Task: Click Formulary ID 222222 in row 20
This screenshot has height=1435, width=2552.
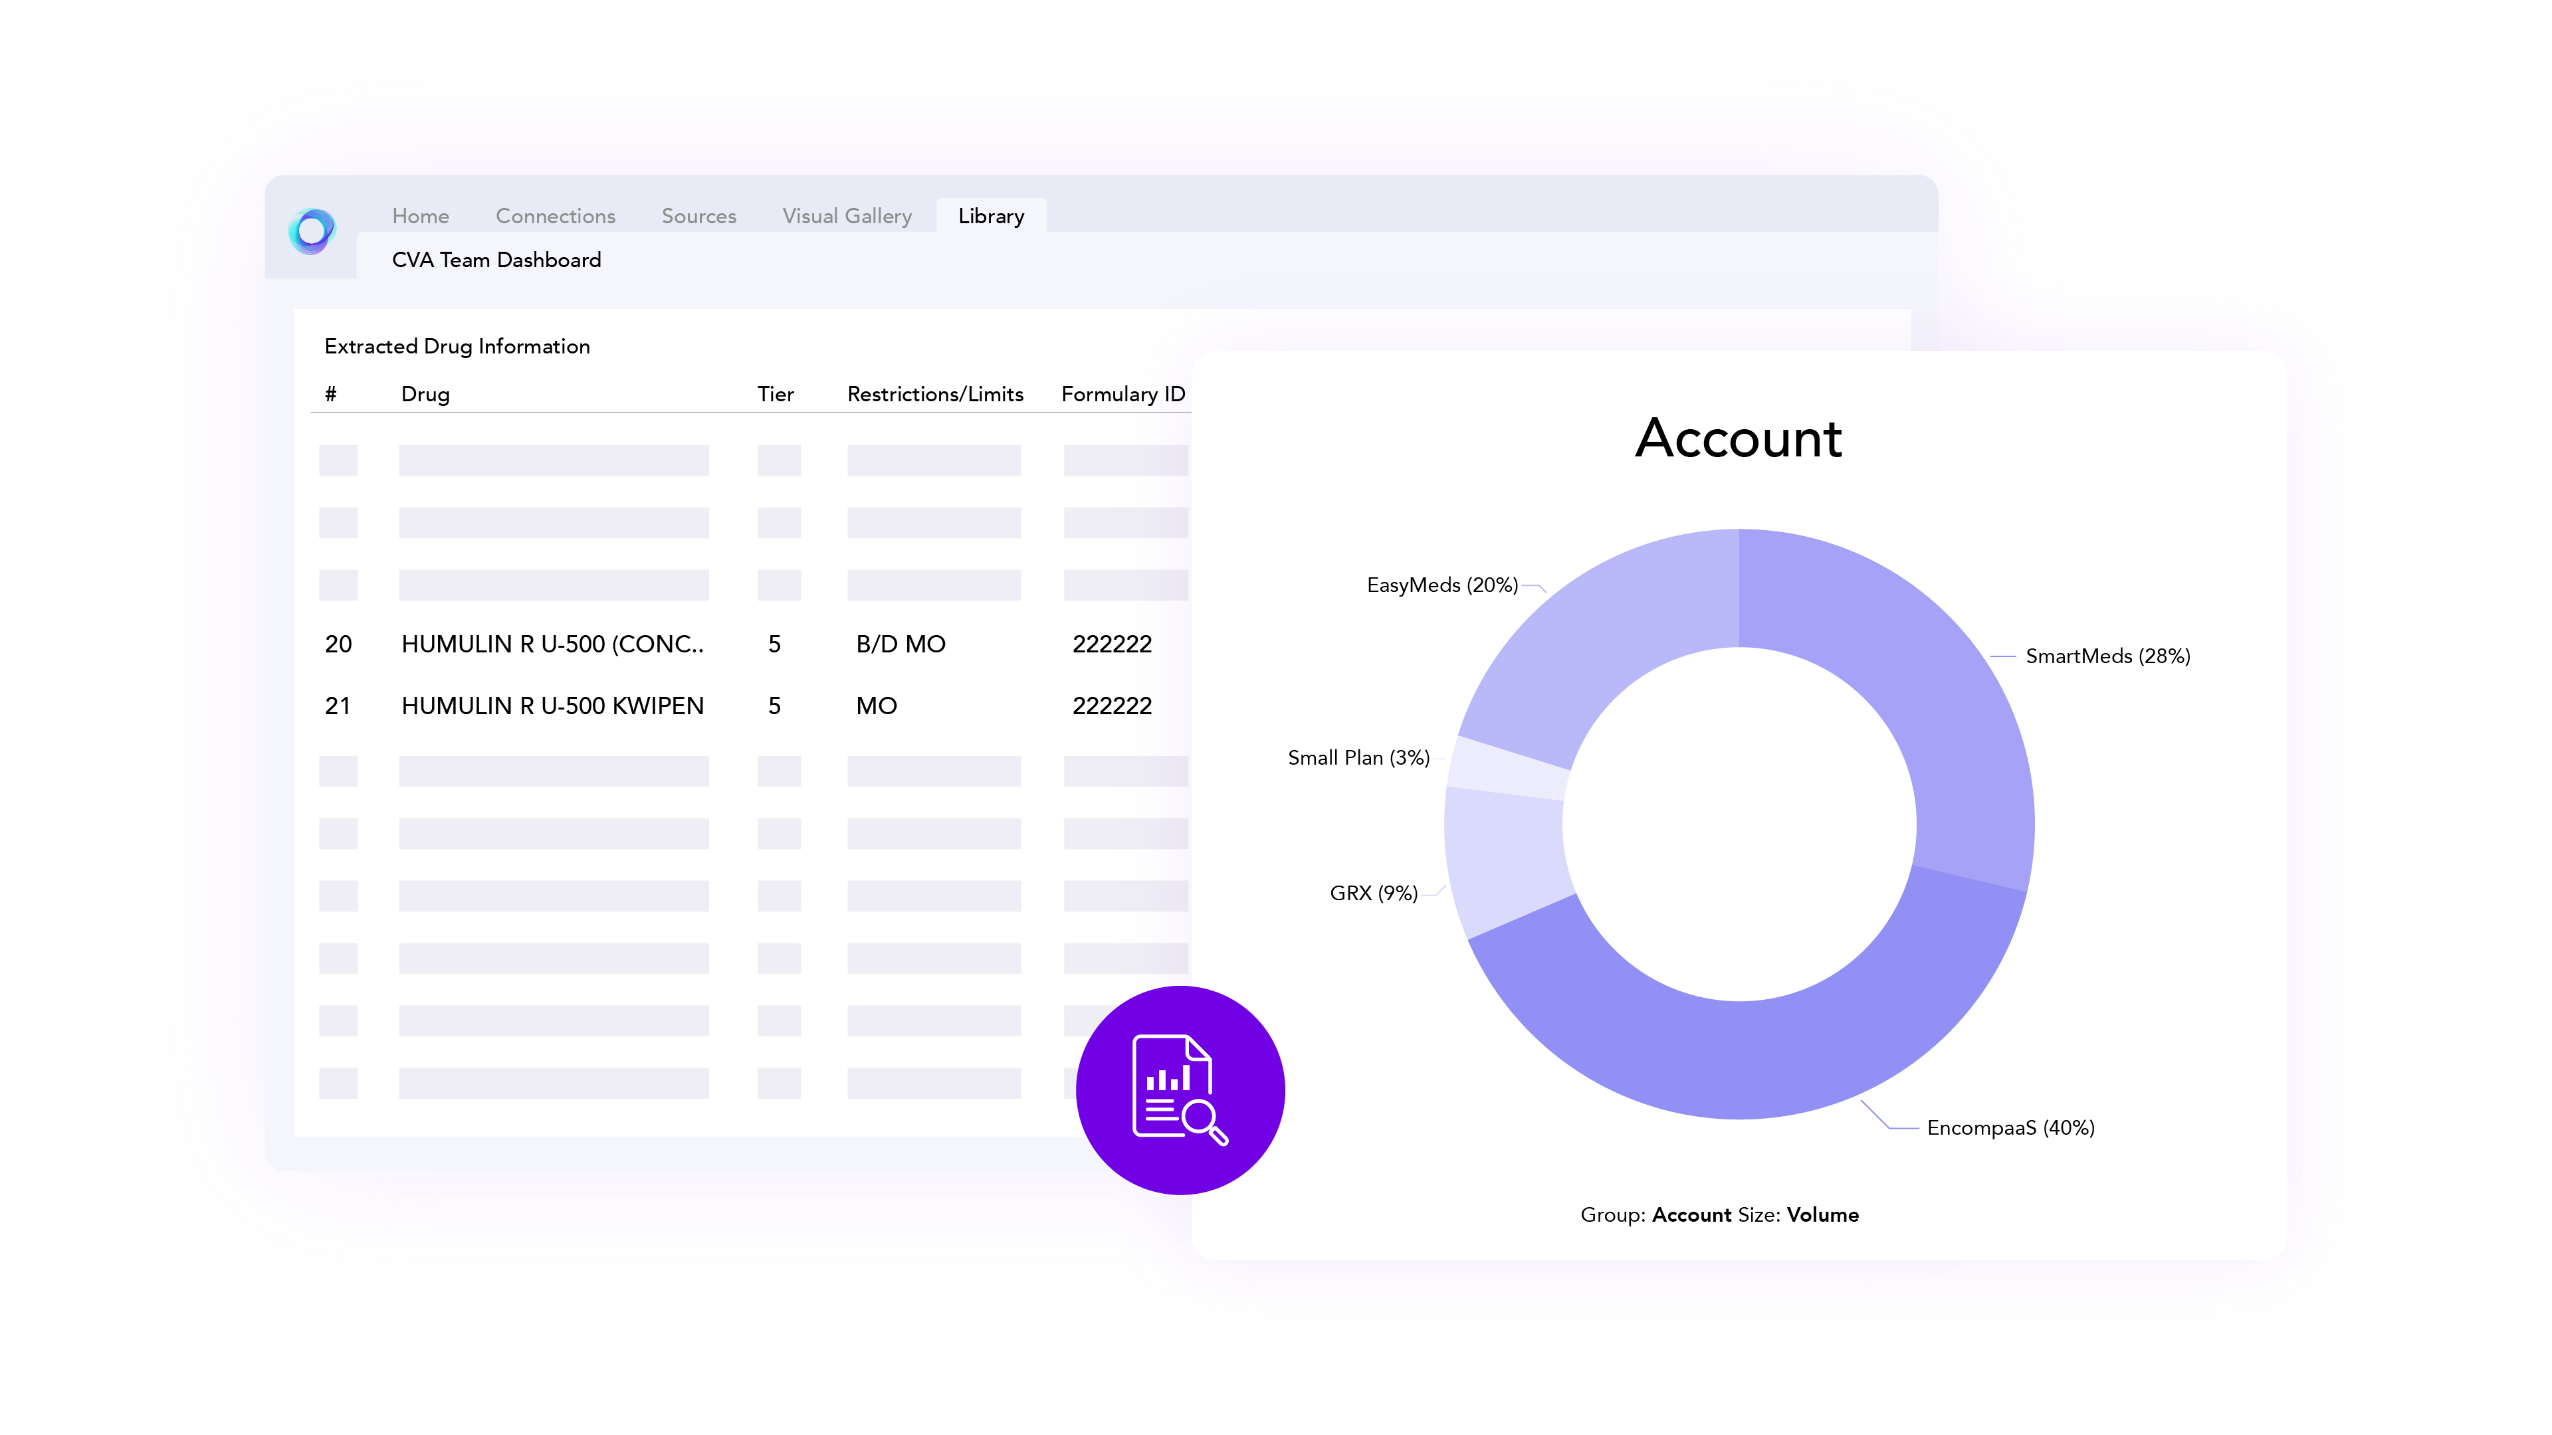Action: coord(1112,644)
